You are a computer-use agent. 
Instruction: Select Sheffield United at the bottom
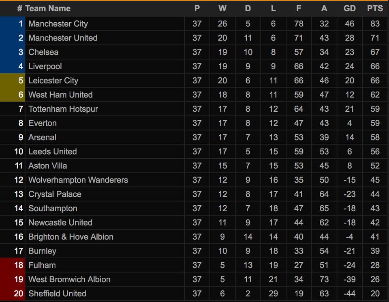[57, 293]
